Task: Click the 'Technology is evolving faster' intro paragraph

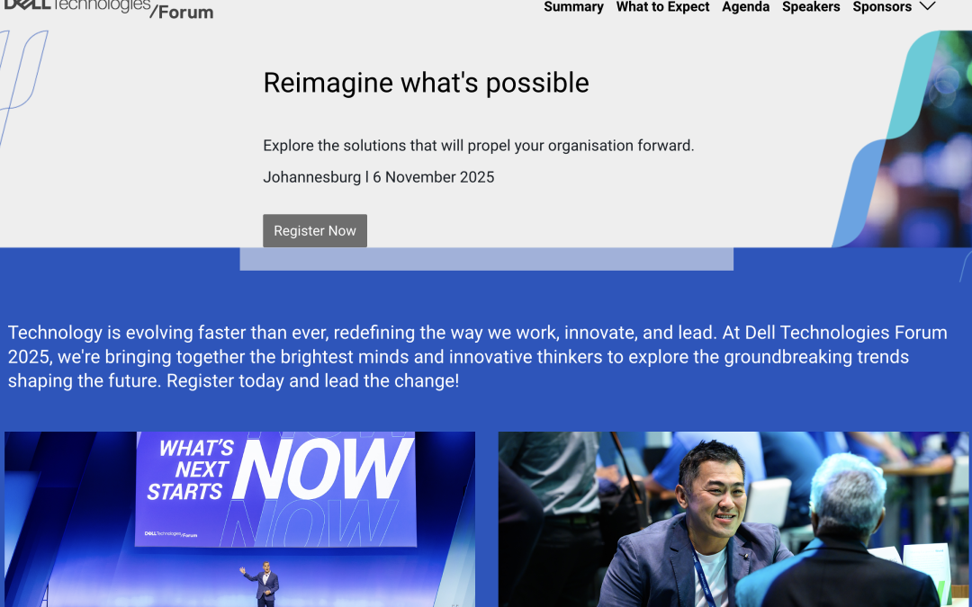Action: pos(477,357)
